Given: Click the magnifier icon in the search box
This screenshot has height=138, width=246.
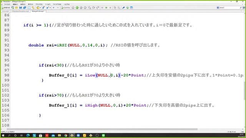Looking at the screenshot, I should click(x=241, y=8).
